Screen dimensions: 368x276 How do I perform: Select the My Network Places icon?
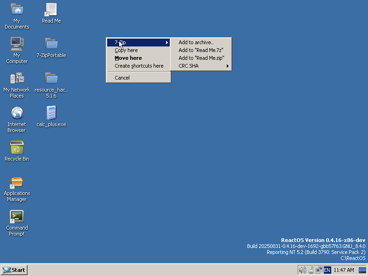(x=17, y=79)
